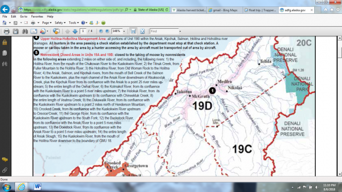This screenshot has width=342, height=192.
Task: Open the Pages thumbnails panel in sidebar
Action: (x=5, y=53)
